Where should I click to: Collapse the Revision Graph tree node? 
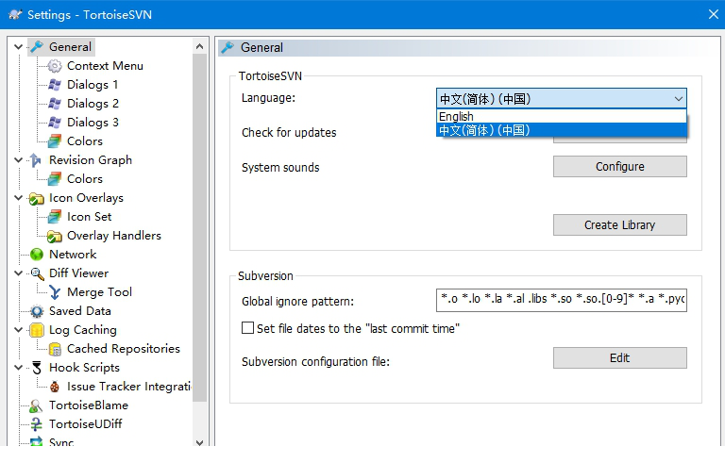click(18, 160)
